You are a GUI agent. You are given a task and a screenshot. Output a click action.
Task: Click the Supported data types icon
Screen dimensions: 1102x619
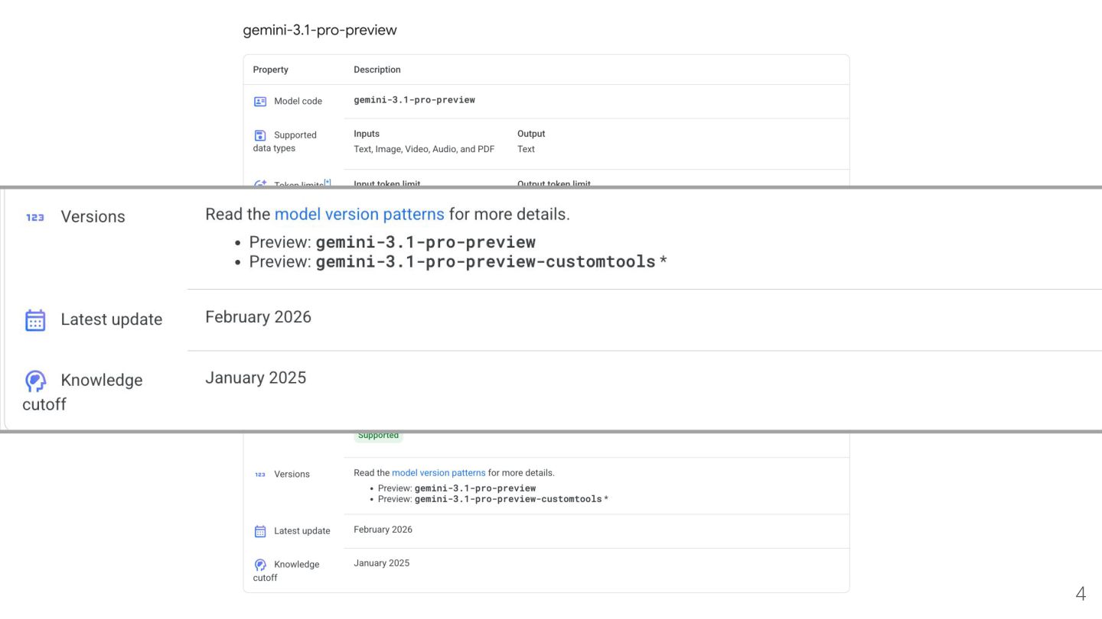[x=260, y=135]
